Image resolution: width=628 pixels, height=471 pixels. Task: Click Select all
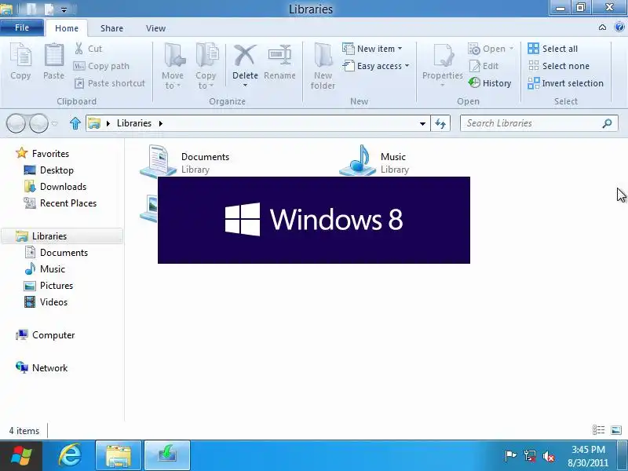pos(553,49)
